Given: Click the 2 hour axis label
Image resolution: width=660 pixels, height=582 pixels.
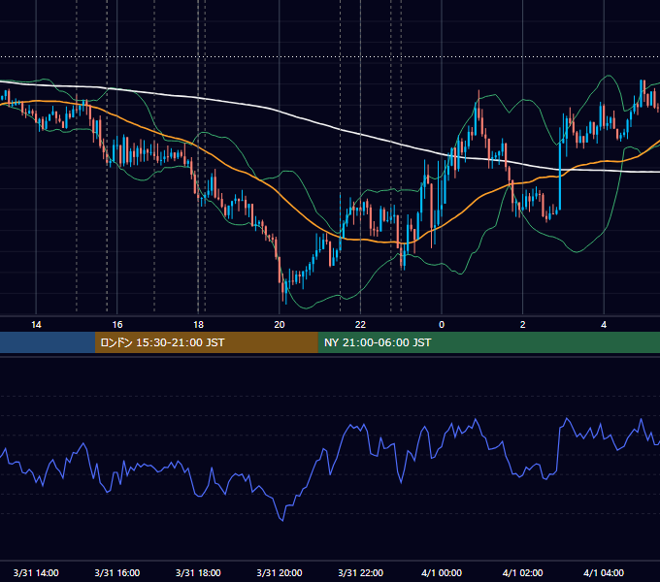Looking at the screenshot, I should (x=522, y=325).
